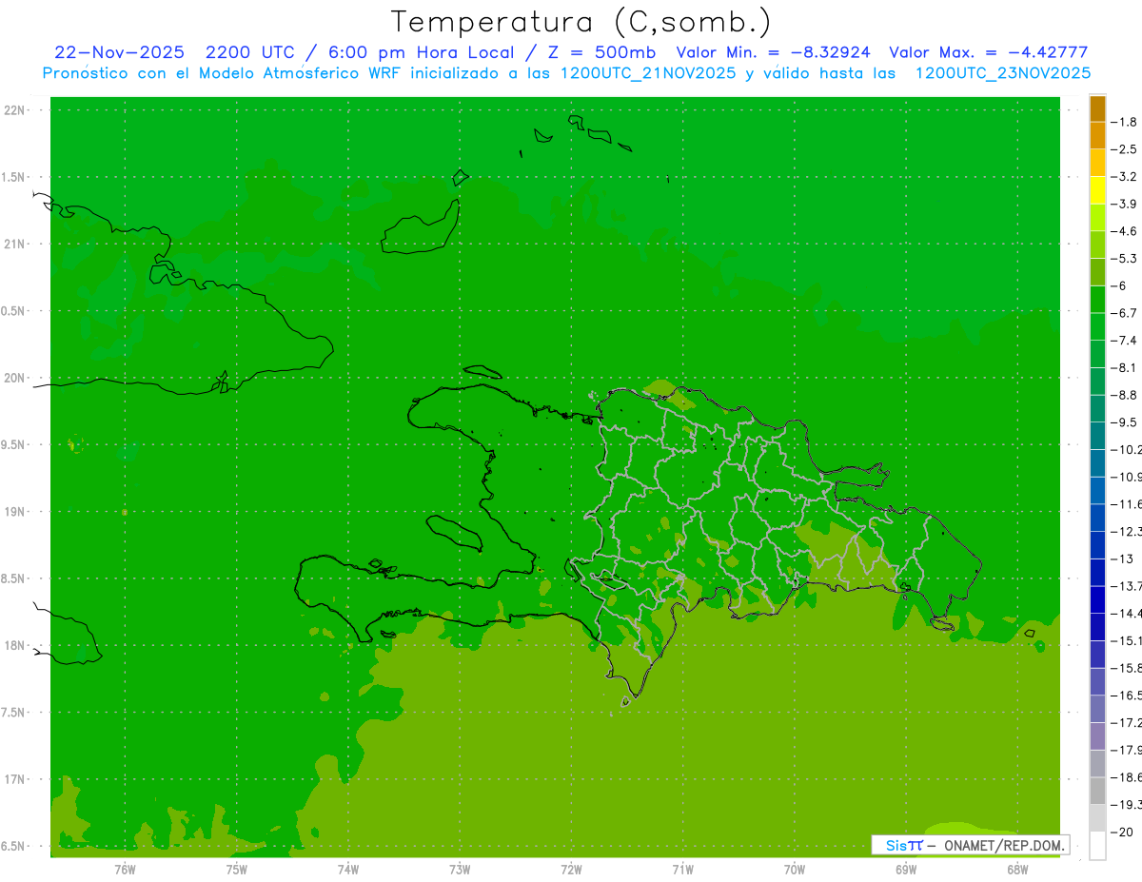Click the '68W' longitude axis label
1142x882 pixels.
point(1017,870)
